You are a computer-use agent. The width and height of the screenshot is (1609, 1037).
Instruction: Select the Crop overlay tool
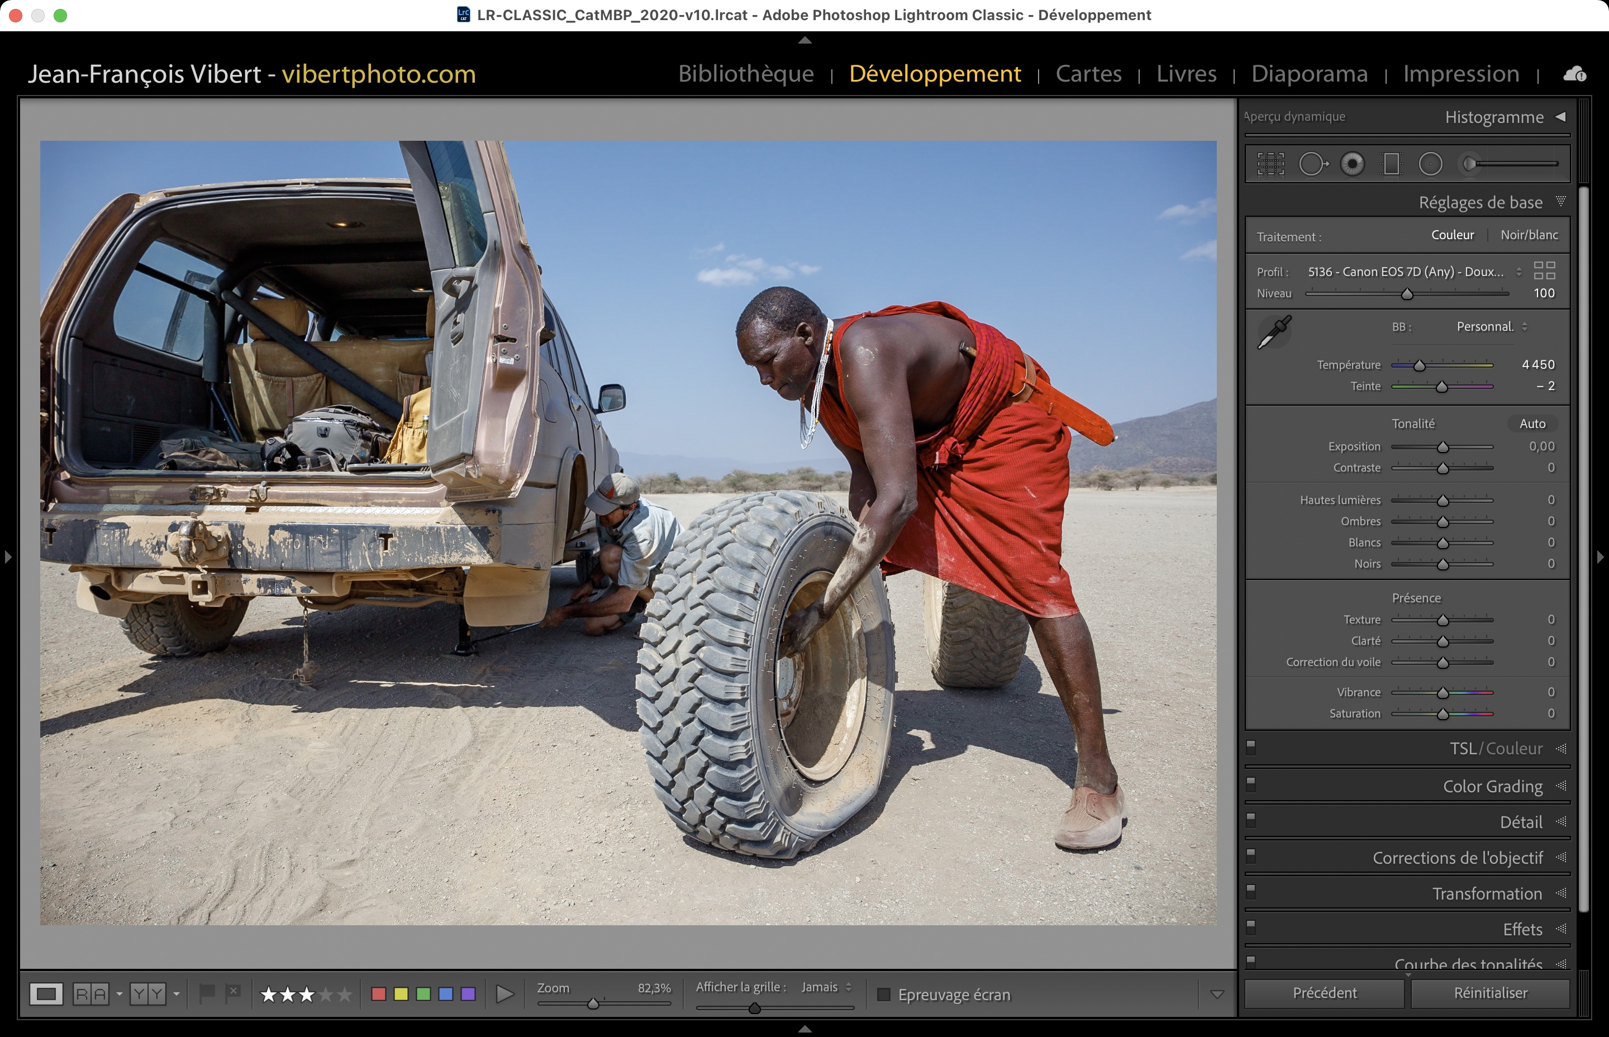pyautogui.click(x=1270, y=164)
